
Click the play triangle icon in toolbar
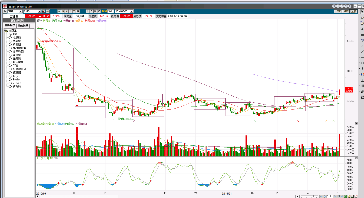[x=5, y=11]
